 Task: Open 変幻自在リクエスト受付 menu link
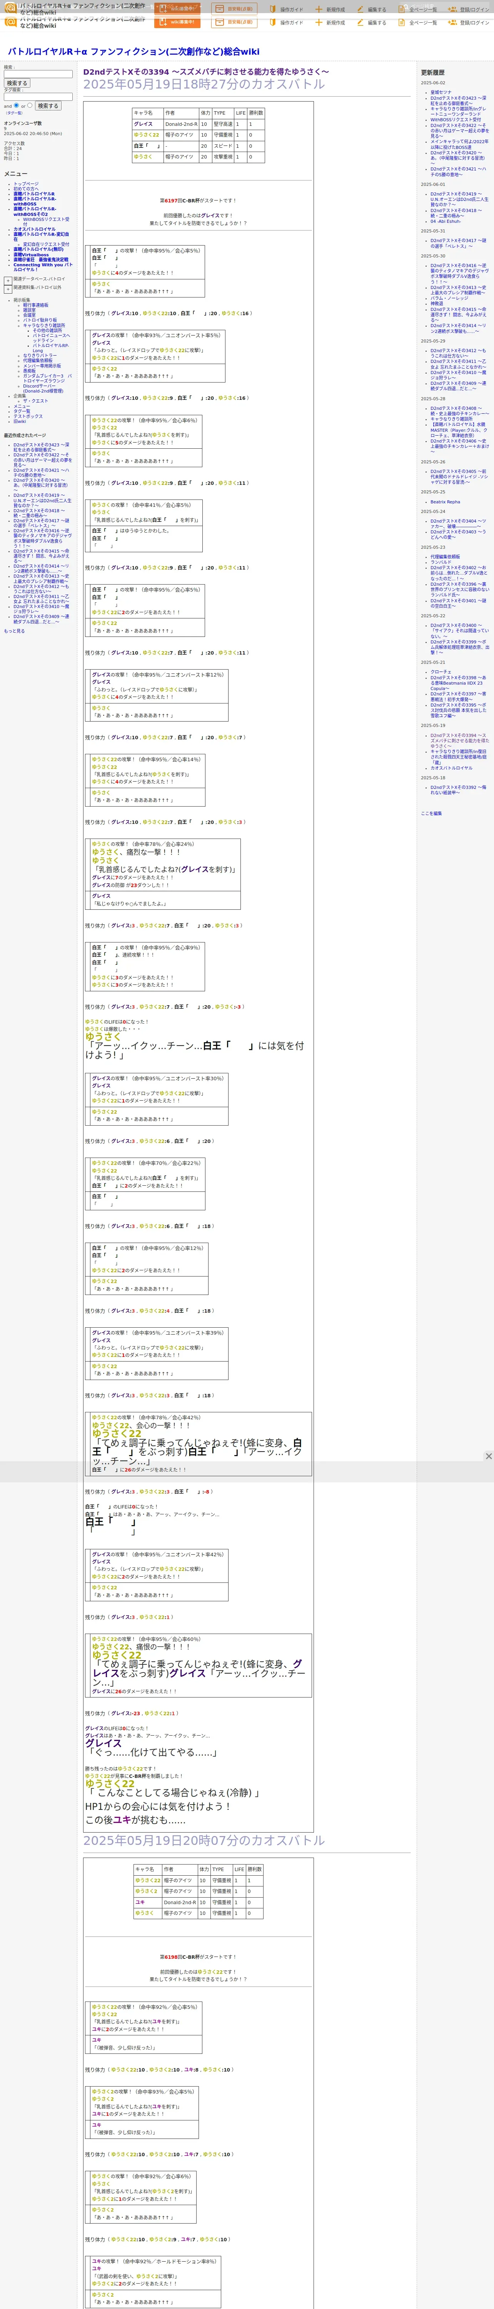46,245
